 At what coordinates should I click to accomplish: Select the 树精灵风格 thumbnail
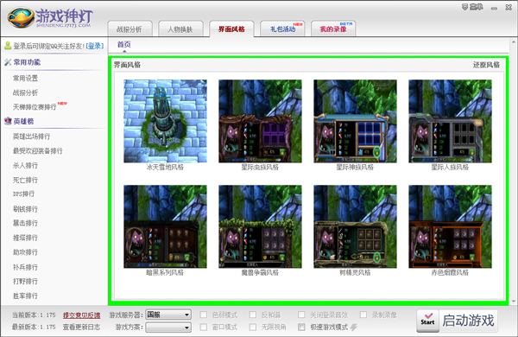(x=355, y=226)
